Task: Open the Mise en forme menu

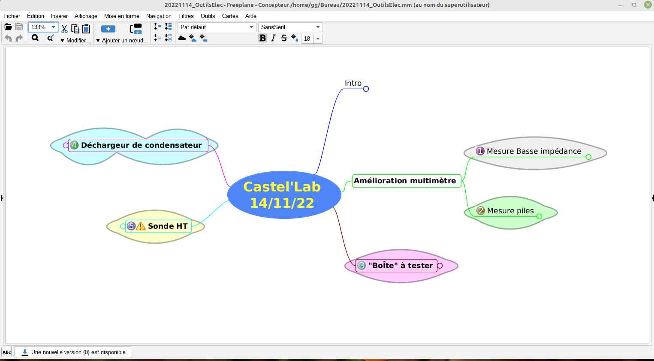Action: coord(121,16)
